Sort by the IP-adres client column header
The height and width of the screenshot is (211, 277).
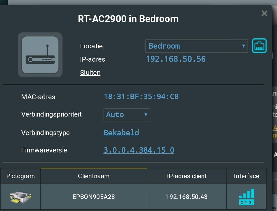click(187, 176)
